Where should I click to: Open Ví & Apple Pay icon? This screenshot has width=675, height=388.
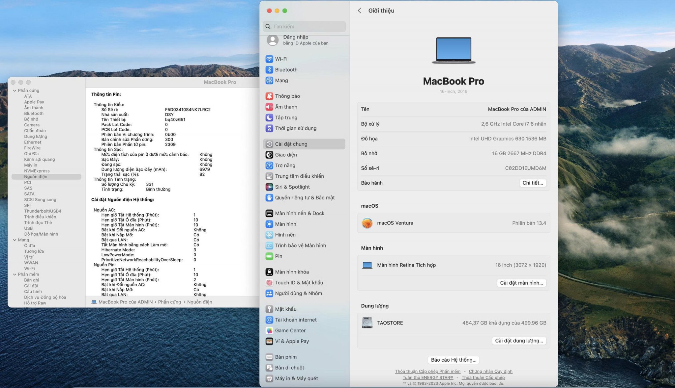click(269, 341)
